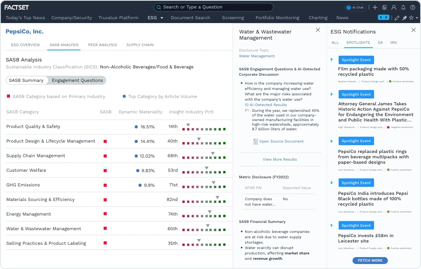Select the SASB Summary toggle option

pyautogui.click(x=27, y=80)
